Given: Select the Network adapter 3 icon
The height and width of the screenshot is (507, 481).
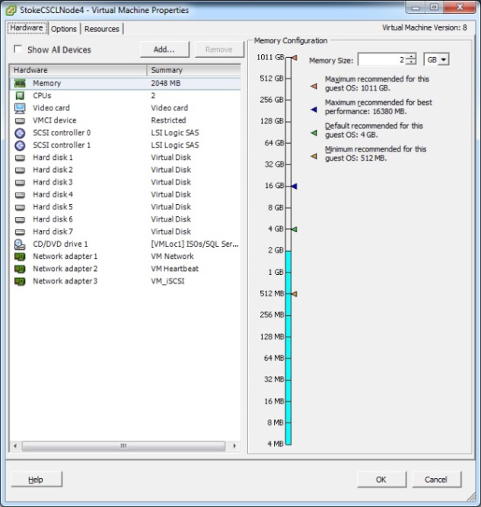Looking at the screenshot, I should pos(20,282).
